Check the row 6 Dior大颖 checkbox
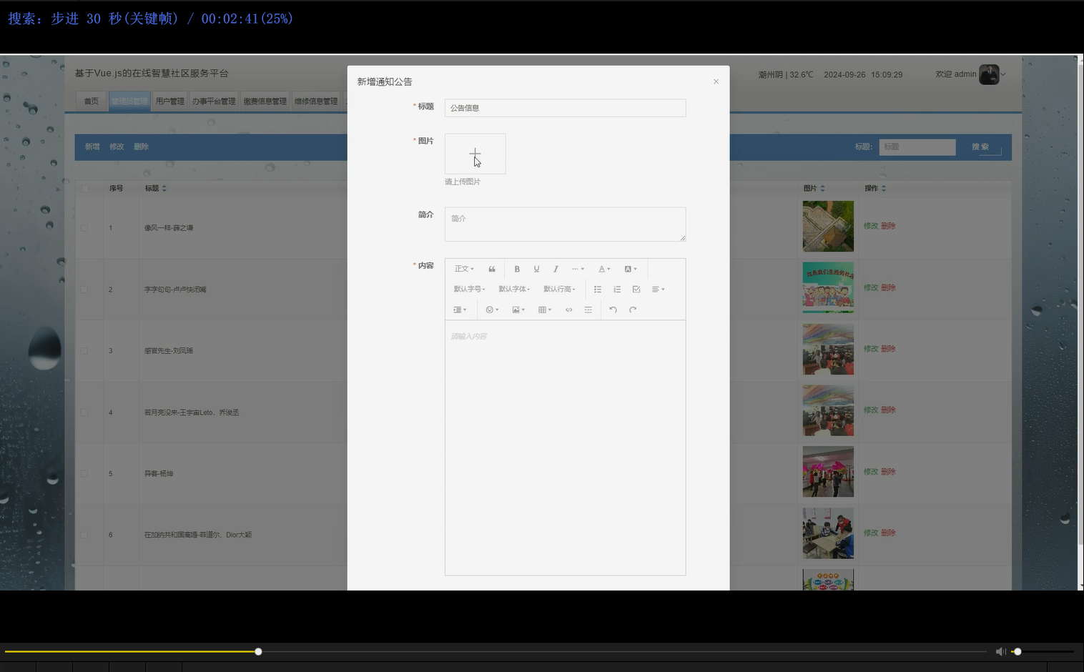 click(84, 535)
